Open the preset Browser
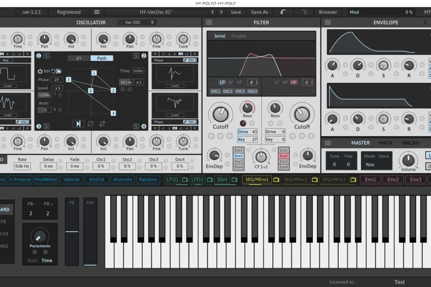The height and width of the screenshot is (287, 431). point(328,12)
